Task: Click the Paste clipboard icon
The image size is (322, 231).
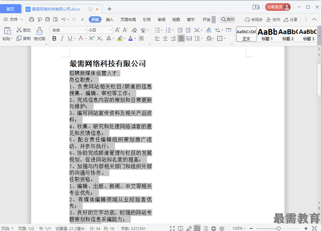Action: [8, 31]
